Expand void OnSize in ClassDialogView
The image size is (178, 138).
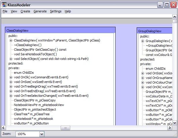pos(11,82)
